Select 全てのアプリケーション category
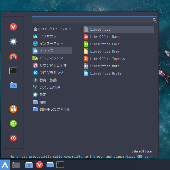Viewport: 170px width, 170px height. point(52,29)
